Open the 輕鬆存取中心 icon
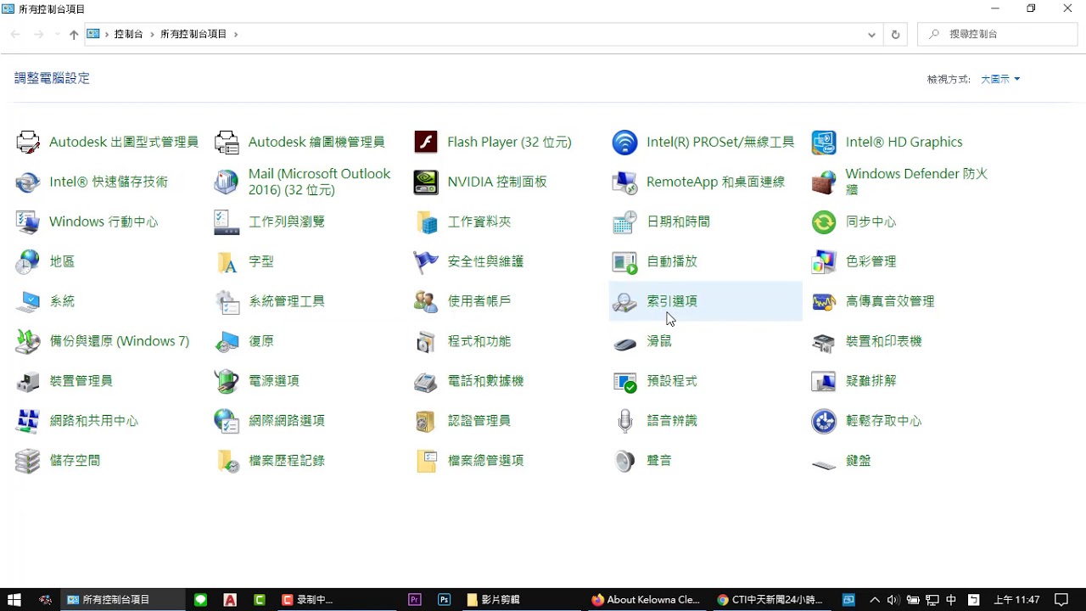The height and width of the screenshot is (611, 1086). (824, 421)
